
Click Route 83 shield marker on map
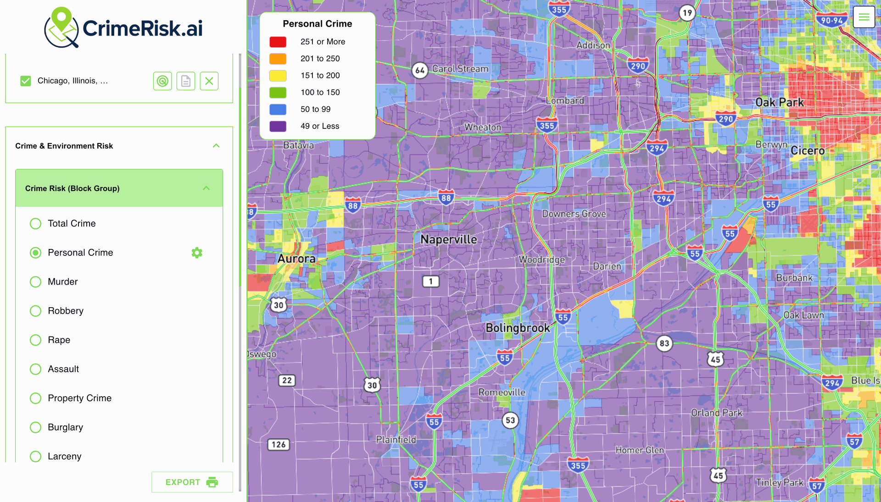664,343
